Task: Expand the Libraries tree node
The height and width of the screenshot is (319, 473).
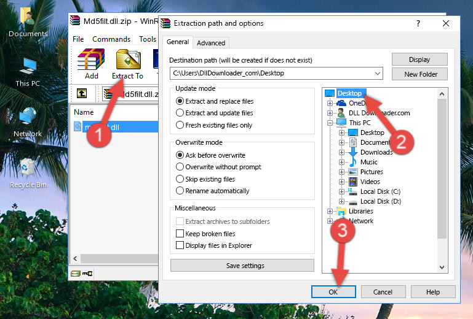Action: (330, 211)
